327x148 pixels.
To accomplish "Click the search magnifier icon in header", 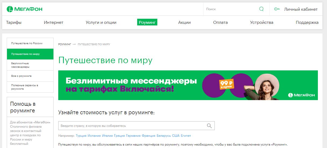I will pos(261,9).
